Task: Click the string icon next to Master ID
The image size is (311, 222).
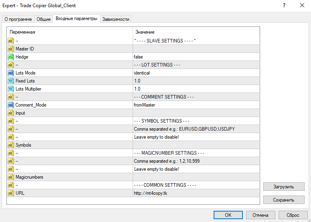Action: tap(11, 49)
